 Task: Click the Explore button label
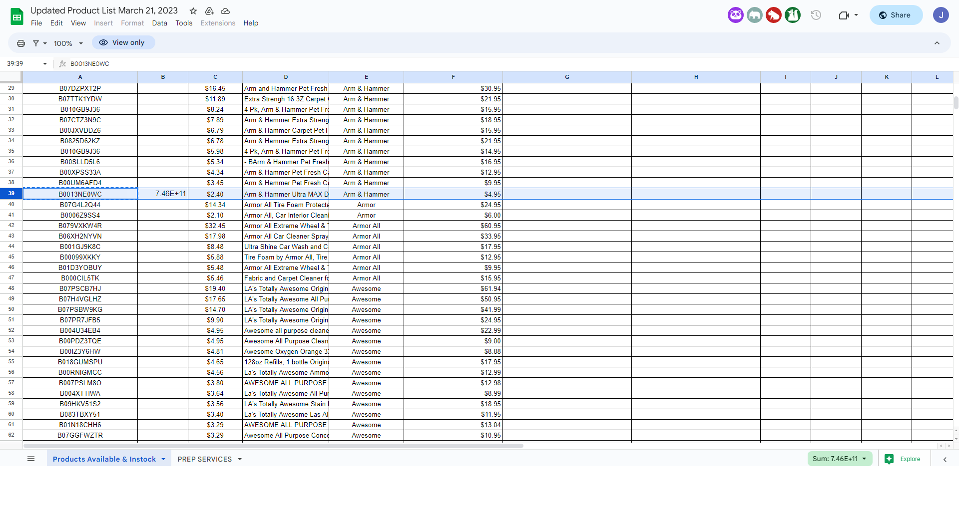click(910, 459)
